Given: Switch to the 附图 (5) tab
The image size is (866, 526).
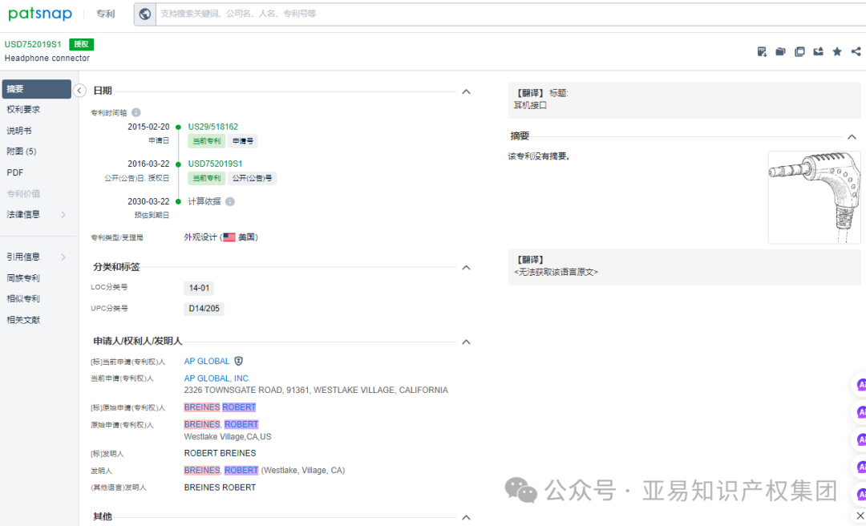Looking at the screenshot, I should click(x=24, y=151).
